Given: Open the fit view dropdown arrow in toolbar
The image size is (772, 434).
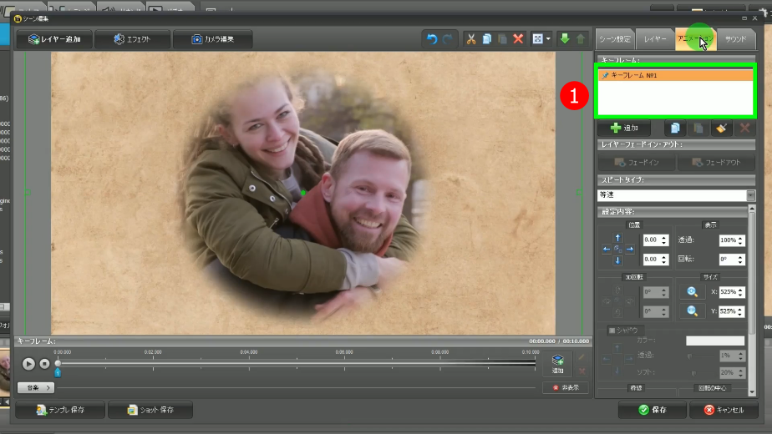Looking at the screenshot, I should coord(548,39).
